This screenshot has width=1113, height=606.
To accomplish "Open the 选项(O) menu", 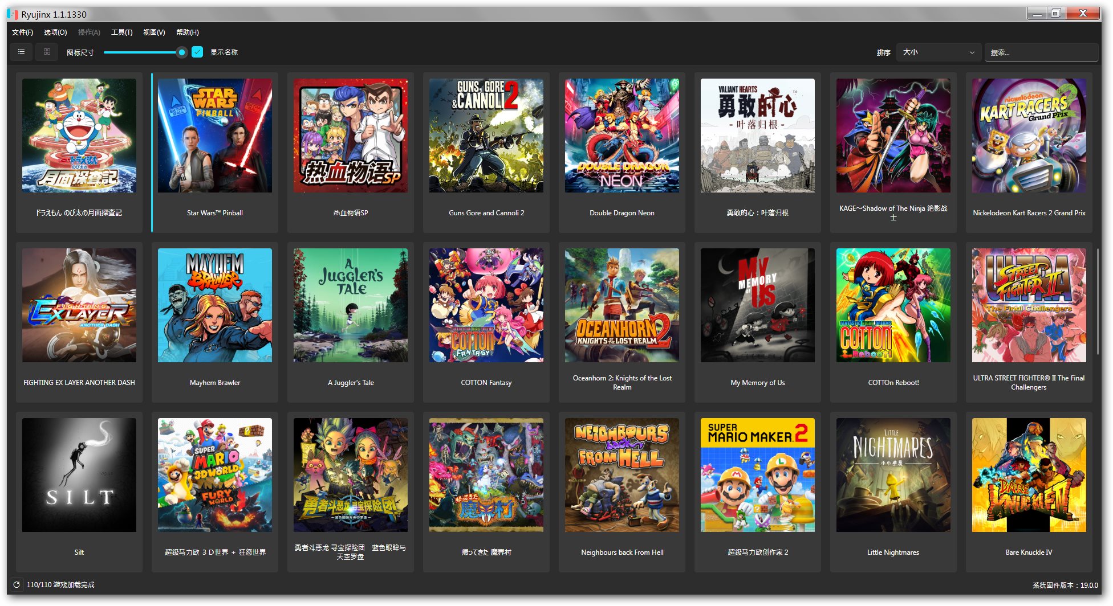I will [x=55, y=32].
